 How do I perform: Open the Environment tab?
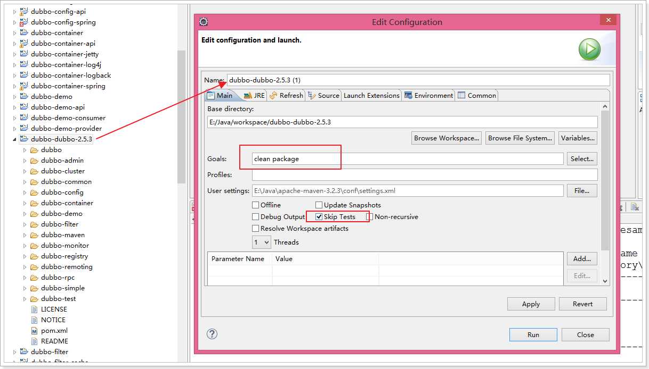pos(429,95)
